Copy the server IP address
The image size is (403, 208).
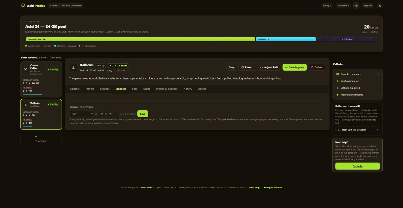(110, 71)
